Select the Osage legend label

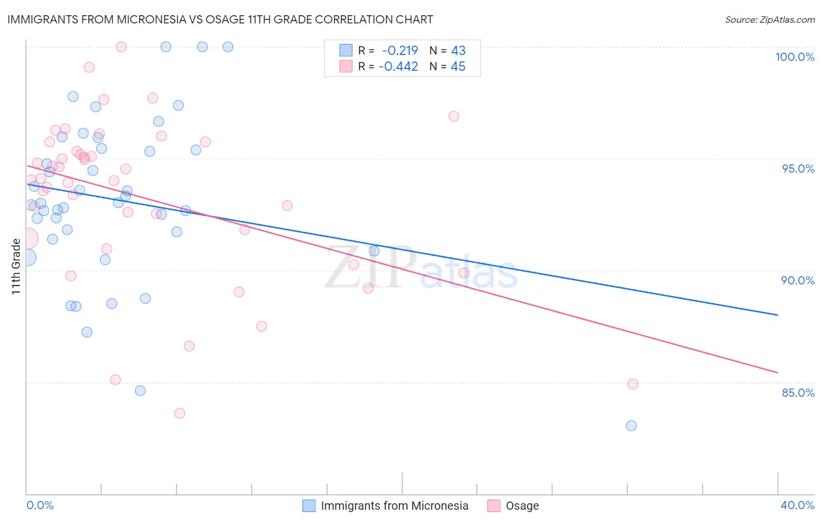pos(522,506)
